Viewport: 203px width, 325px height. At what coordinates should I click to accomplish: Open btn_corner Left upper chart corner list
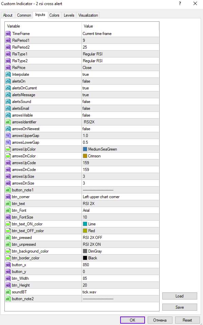click(x=120, y=197)
